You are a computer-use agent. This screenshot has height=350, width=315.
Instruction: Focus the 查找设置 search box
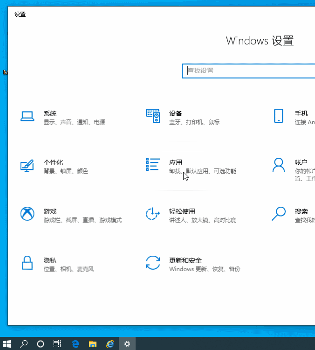248,71
